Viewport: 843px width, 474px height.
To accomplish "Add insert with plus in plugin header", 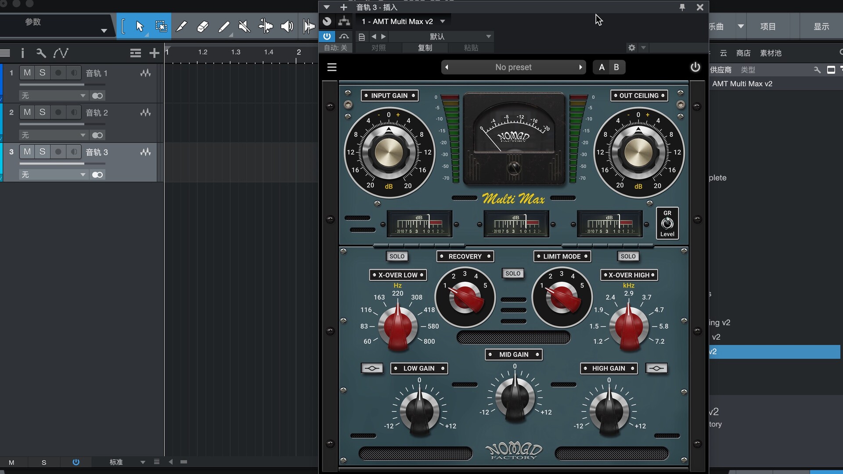I will pos(343,7).
